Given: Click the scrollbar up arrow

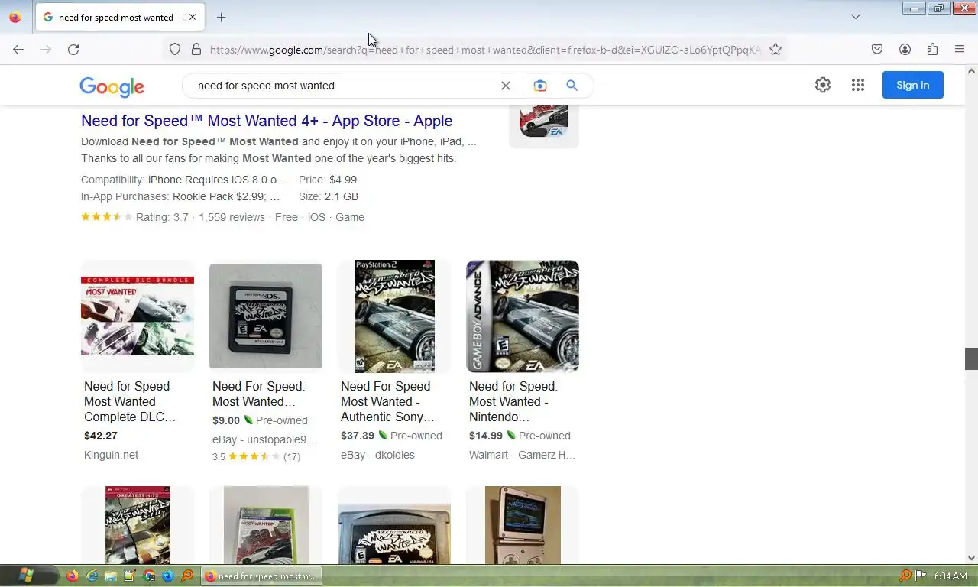Looking at the screenshot, I should click(971, 71).
